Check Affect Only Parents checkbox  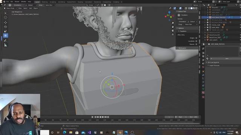coord(196,44)
